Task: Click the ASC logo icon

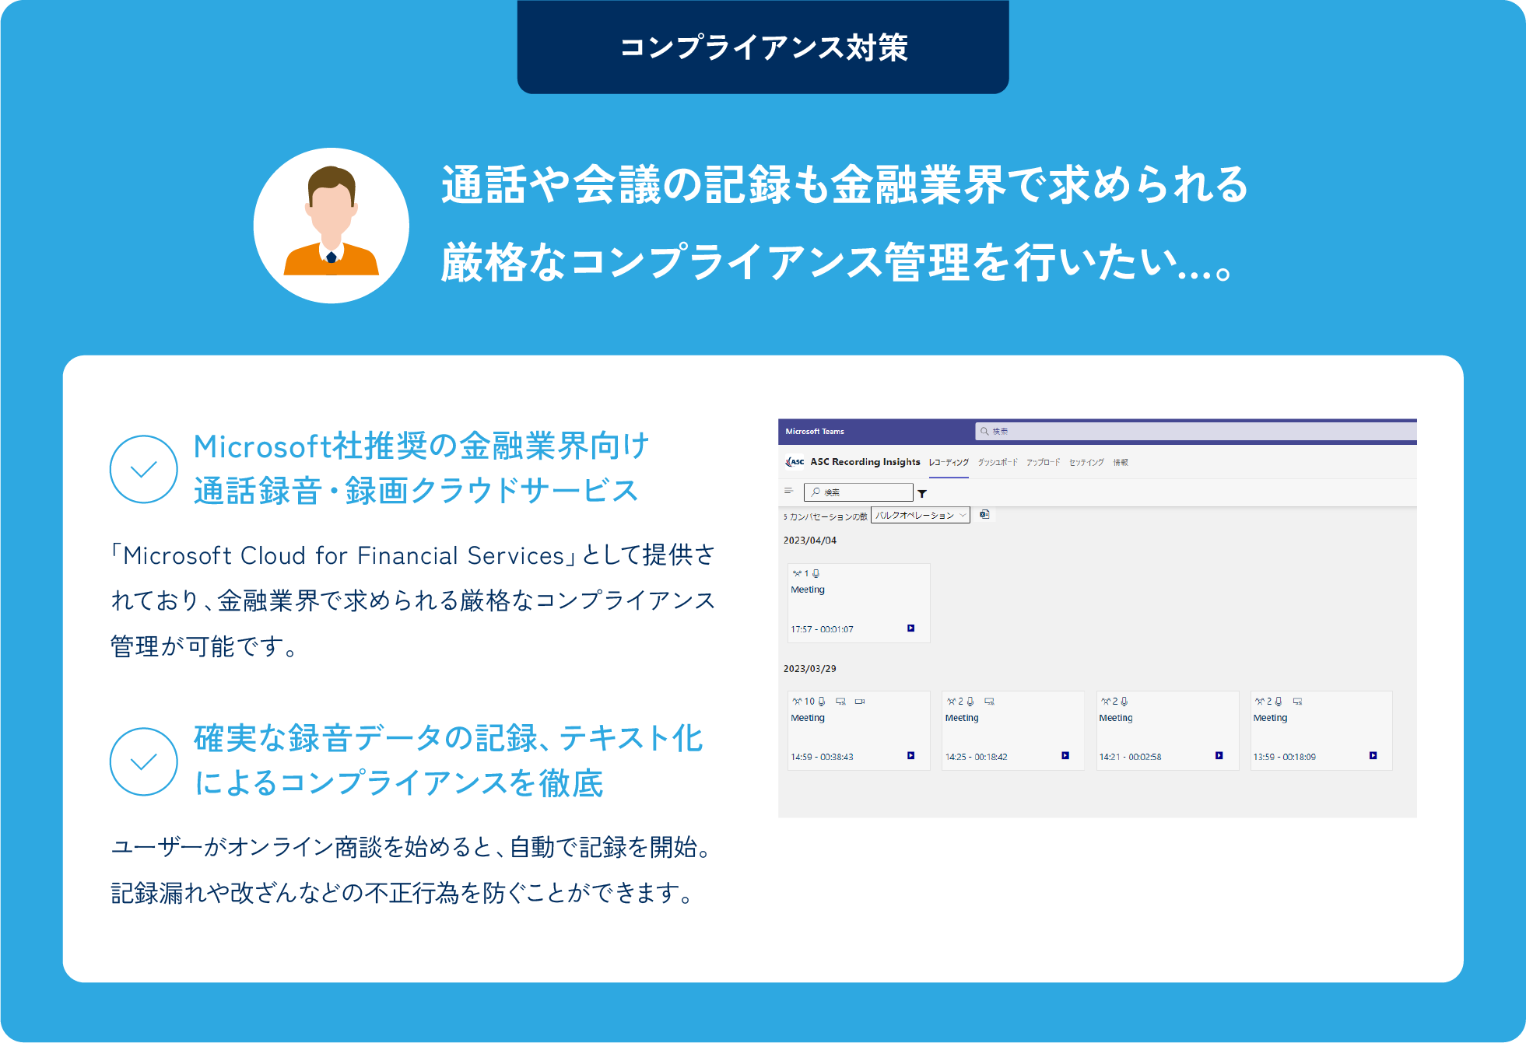Action: coord(795,462)
